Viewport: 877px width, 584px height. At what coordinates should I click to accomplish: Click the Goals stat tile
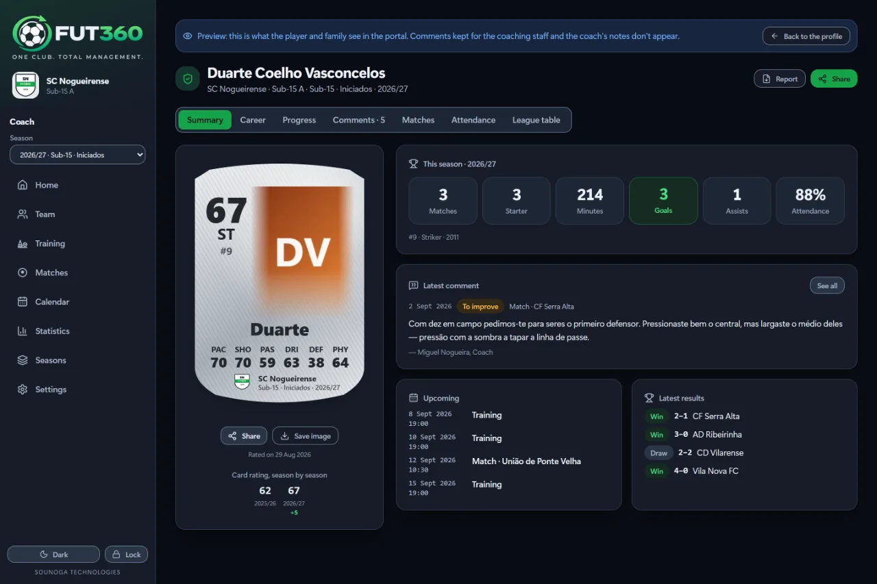tap(663, 201)
